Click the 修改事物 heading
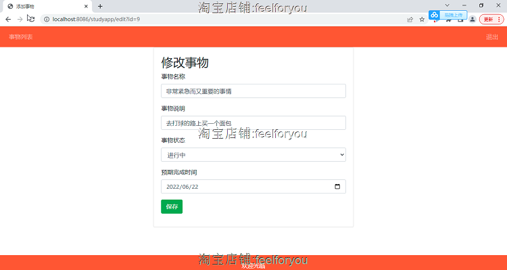 click(185, 63)
